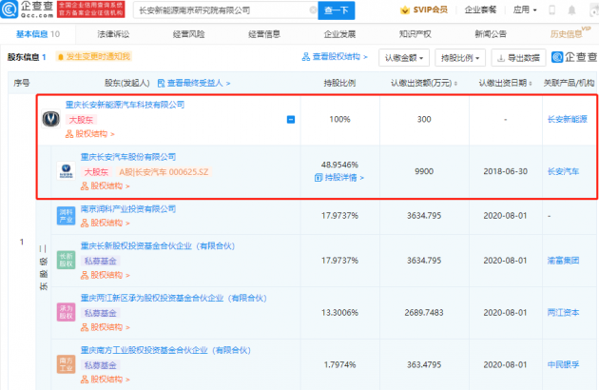The width and height of the screenshot is (599, 390).
Task: Click the 重庆长安汽车股份 company logo
Action: click(67, 170)
